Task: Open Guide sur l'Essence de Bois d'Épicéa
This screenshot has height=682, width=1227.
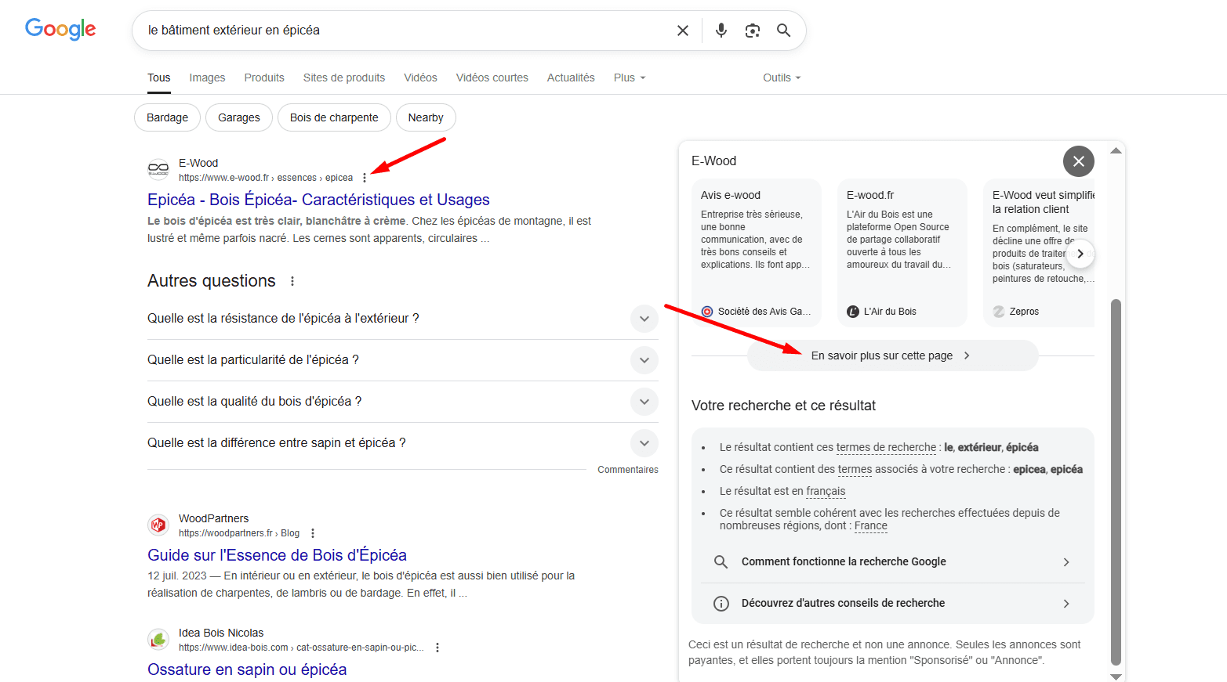Action: point(277,555)
